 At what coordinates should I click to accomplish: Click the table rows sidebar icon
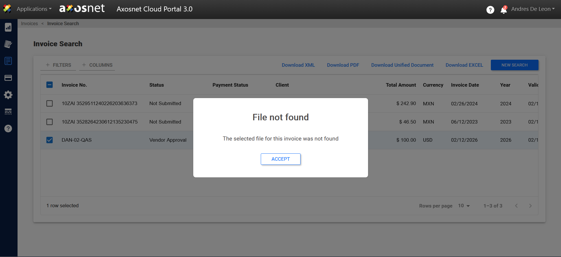(8, 112)
